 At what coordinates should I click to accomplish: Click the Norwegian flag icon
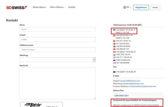point(114,44)
